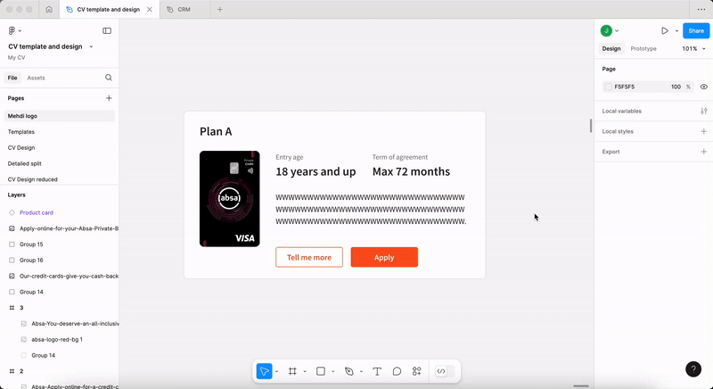This screenshot has height=389, width=713.
Task: Open the CV Design page
Action: point(21,148)
